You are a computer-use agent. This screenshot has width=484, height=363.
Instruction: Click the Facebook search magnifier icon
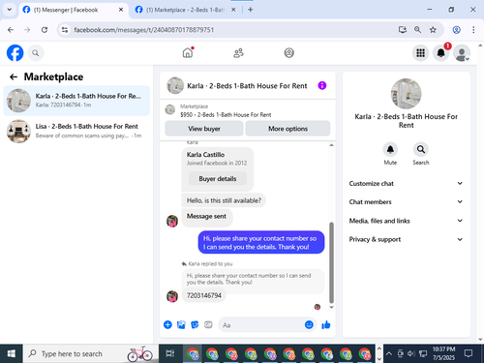pos(36,53)
